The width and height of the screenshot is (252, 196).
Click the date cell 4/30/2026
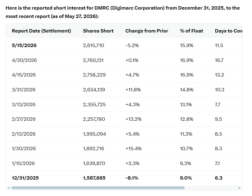tap(24, 60)
